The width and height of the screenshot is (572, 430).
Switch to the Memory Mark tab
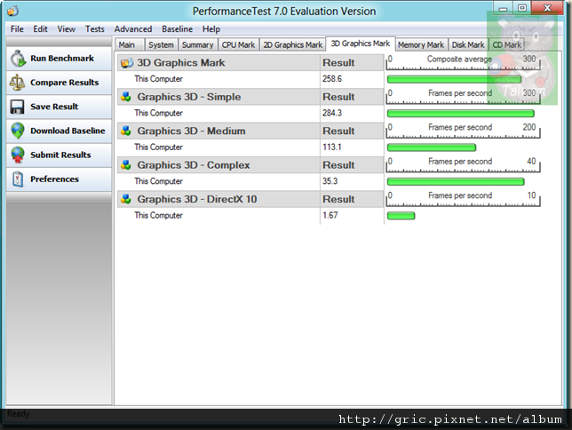[421, 44]
